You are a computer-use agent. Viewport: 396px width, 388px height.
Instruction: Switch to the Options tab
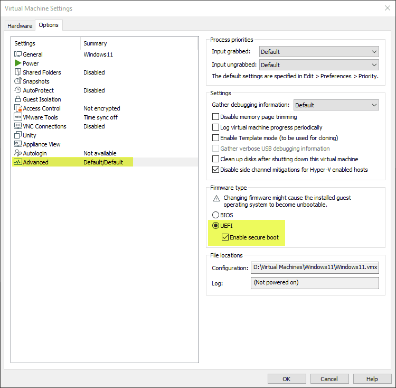coord(49,25)
